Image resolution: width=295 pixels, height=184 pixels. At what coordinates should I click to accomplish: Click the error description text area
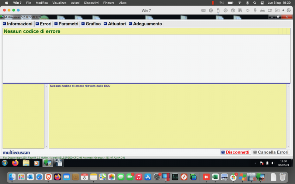click(x=167, y=116)
